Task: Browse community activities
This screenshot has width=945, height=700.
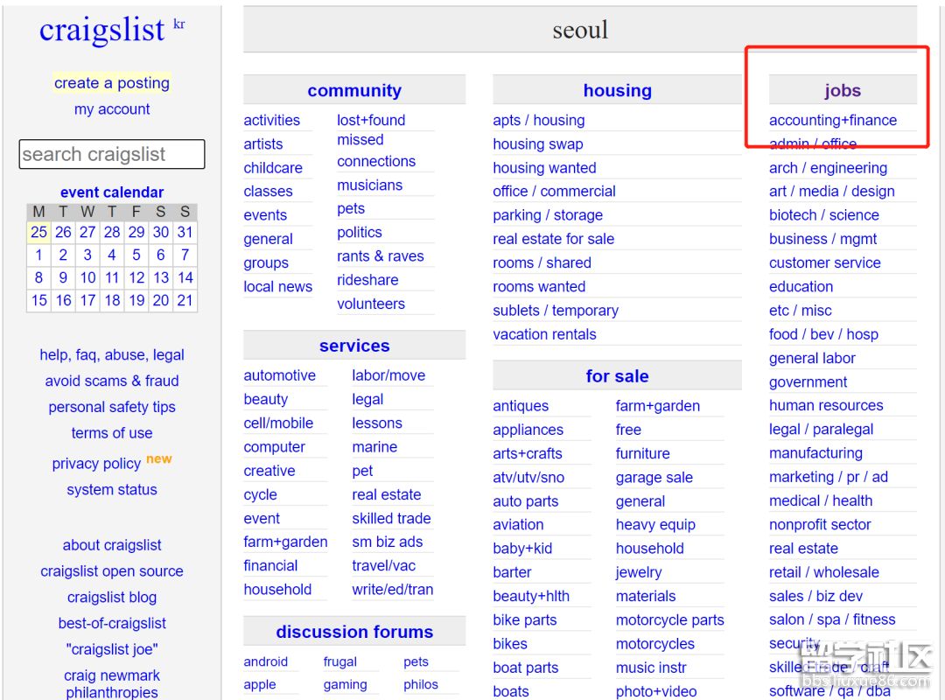Action: (272, 120)
